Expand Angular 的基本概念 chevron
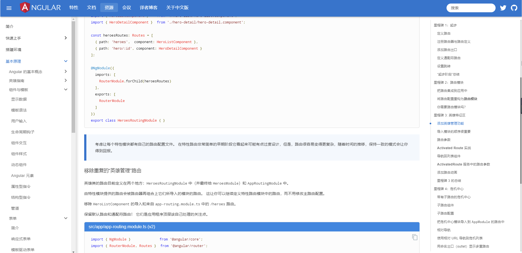The width and height of the screenshot is (522, 253). tap(65, 71)
